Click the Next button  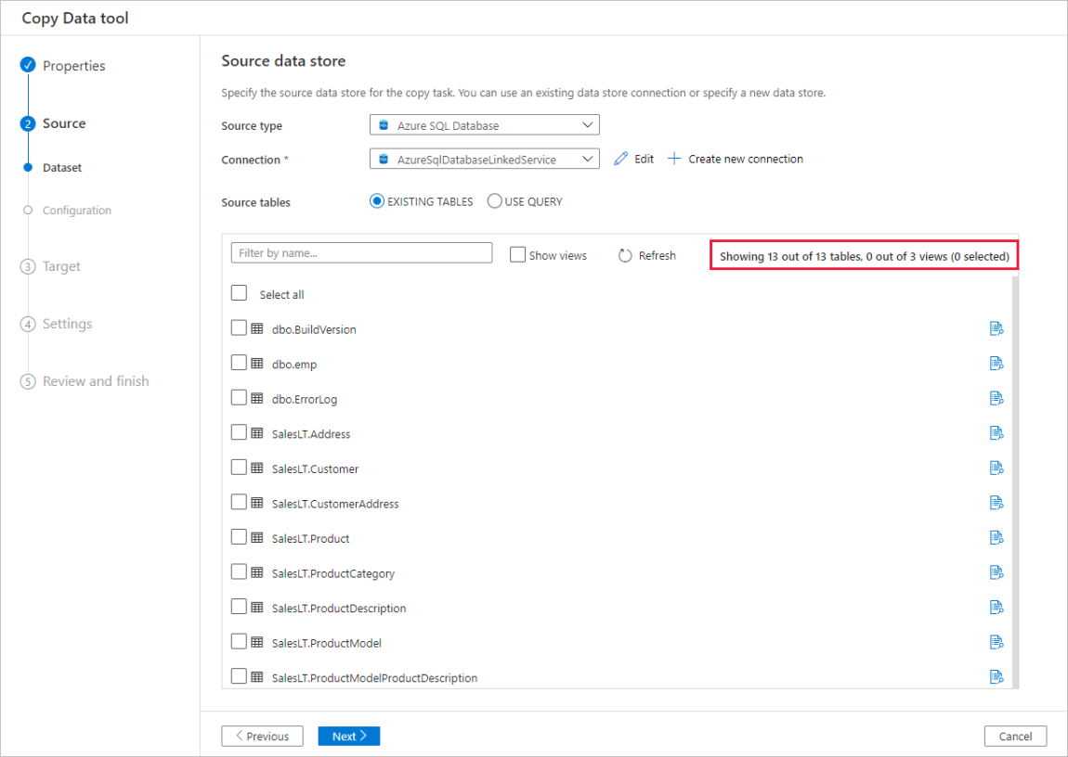(349, 736)
